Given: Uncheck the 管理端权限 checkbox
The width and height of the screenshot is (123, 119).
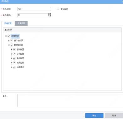Looking at the screenshot, I should 11,45.
